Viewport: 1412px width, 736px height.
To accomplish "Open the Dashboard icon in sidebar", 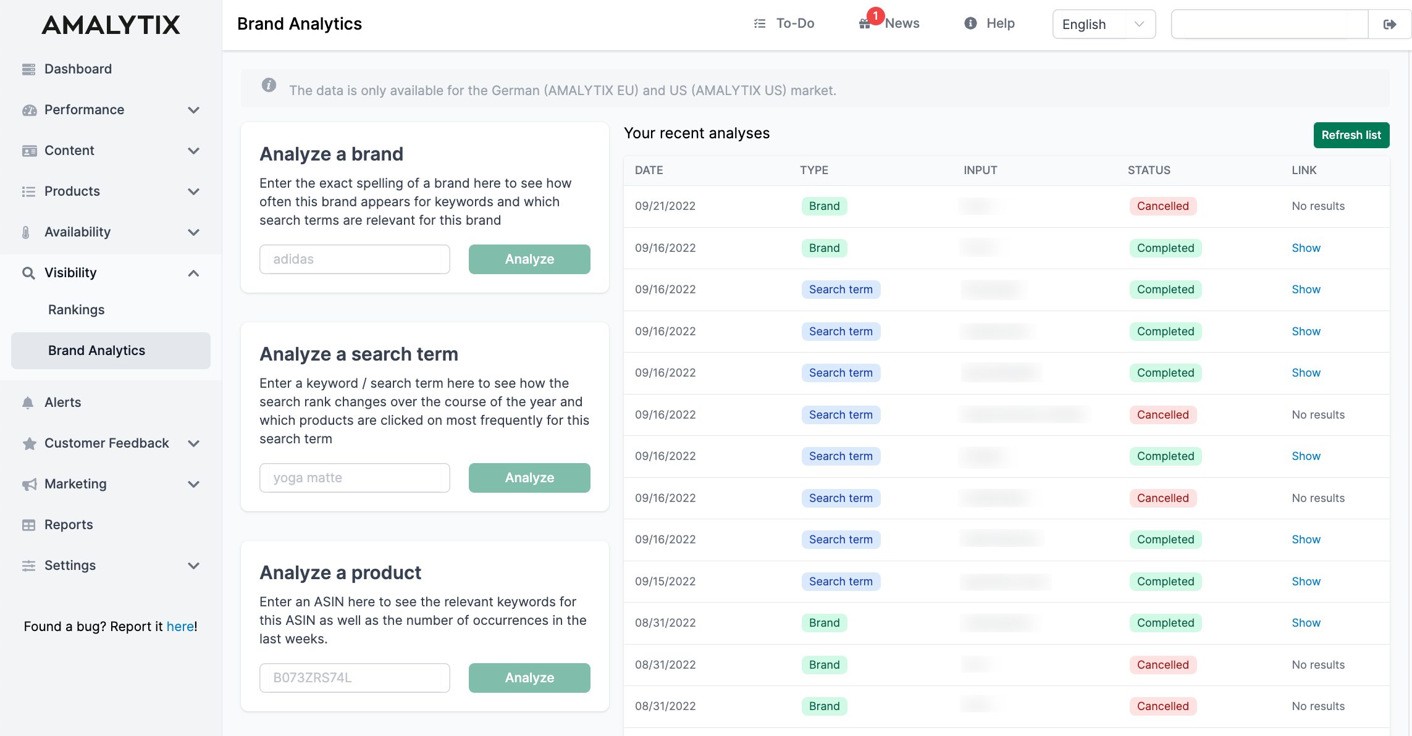I will tap(28, 69).
